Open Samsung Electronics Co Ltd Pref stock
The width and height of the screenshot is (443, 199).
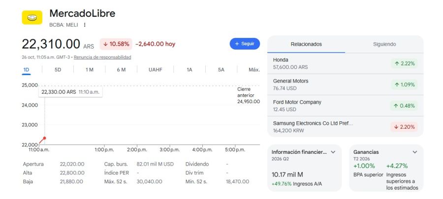point(345,127)
